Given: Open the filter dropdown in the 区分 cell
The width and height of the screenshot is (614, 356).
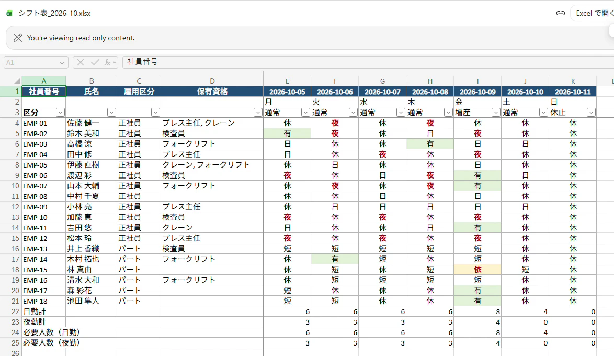Looking at the screenshot, I should click(x=60, y=113).
